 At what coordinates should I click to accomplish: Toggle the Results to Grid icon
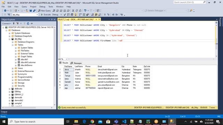pyautogui.click(x=96, y=15)
